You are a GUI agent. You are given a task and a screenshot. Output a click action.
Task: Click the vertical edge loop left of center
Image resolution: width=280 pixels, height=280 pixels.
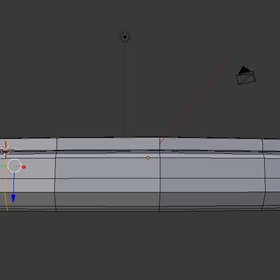click(55, 174)
